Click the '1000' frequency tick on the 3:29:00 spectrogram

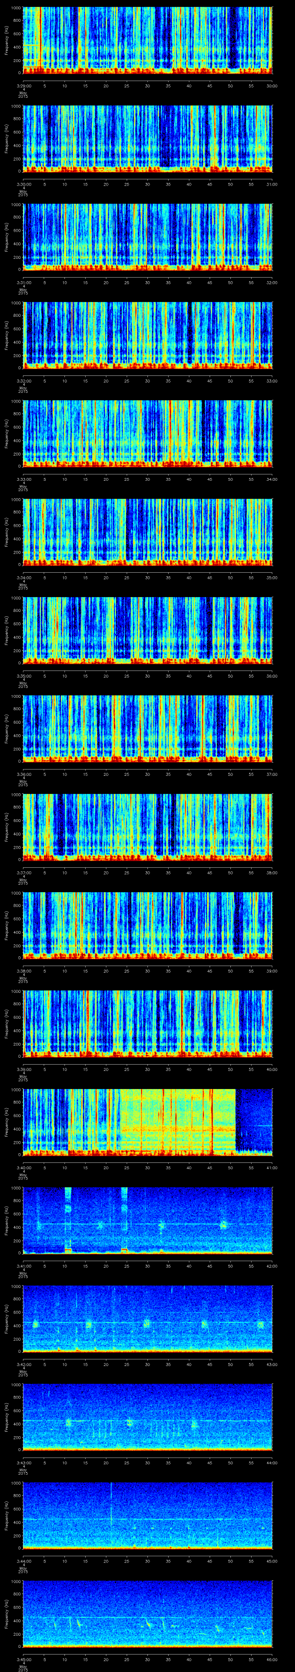click(16, 8)
